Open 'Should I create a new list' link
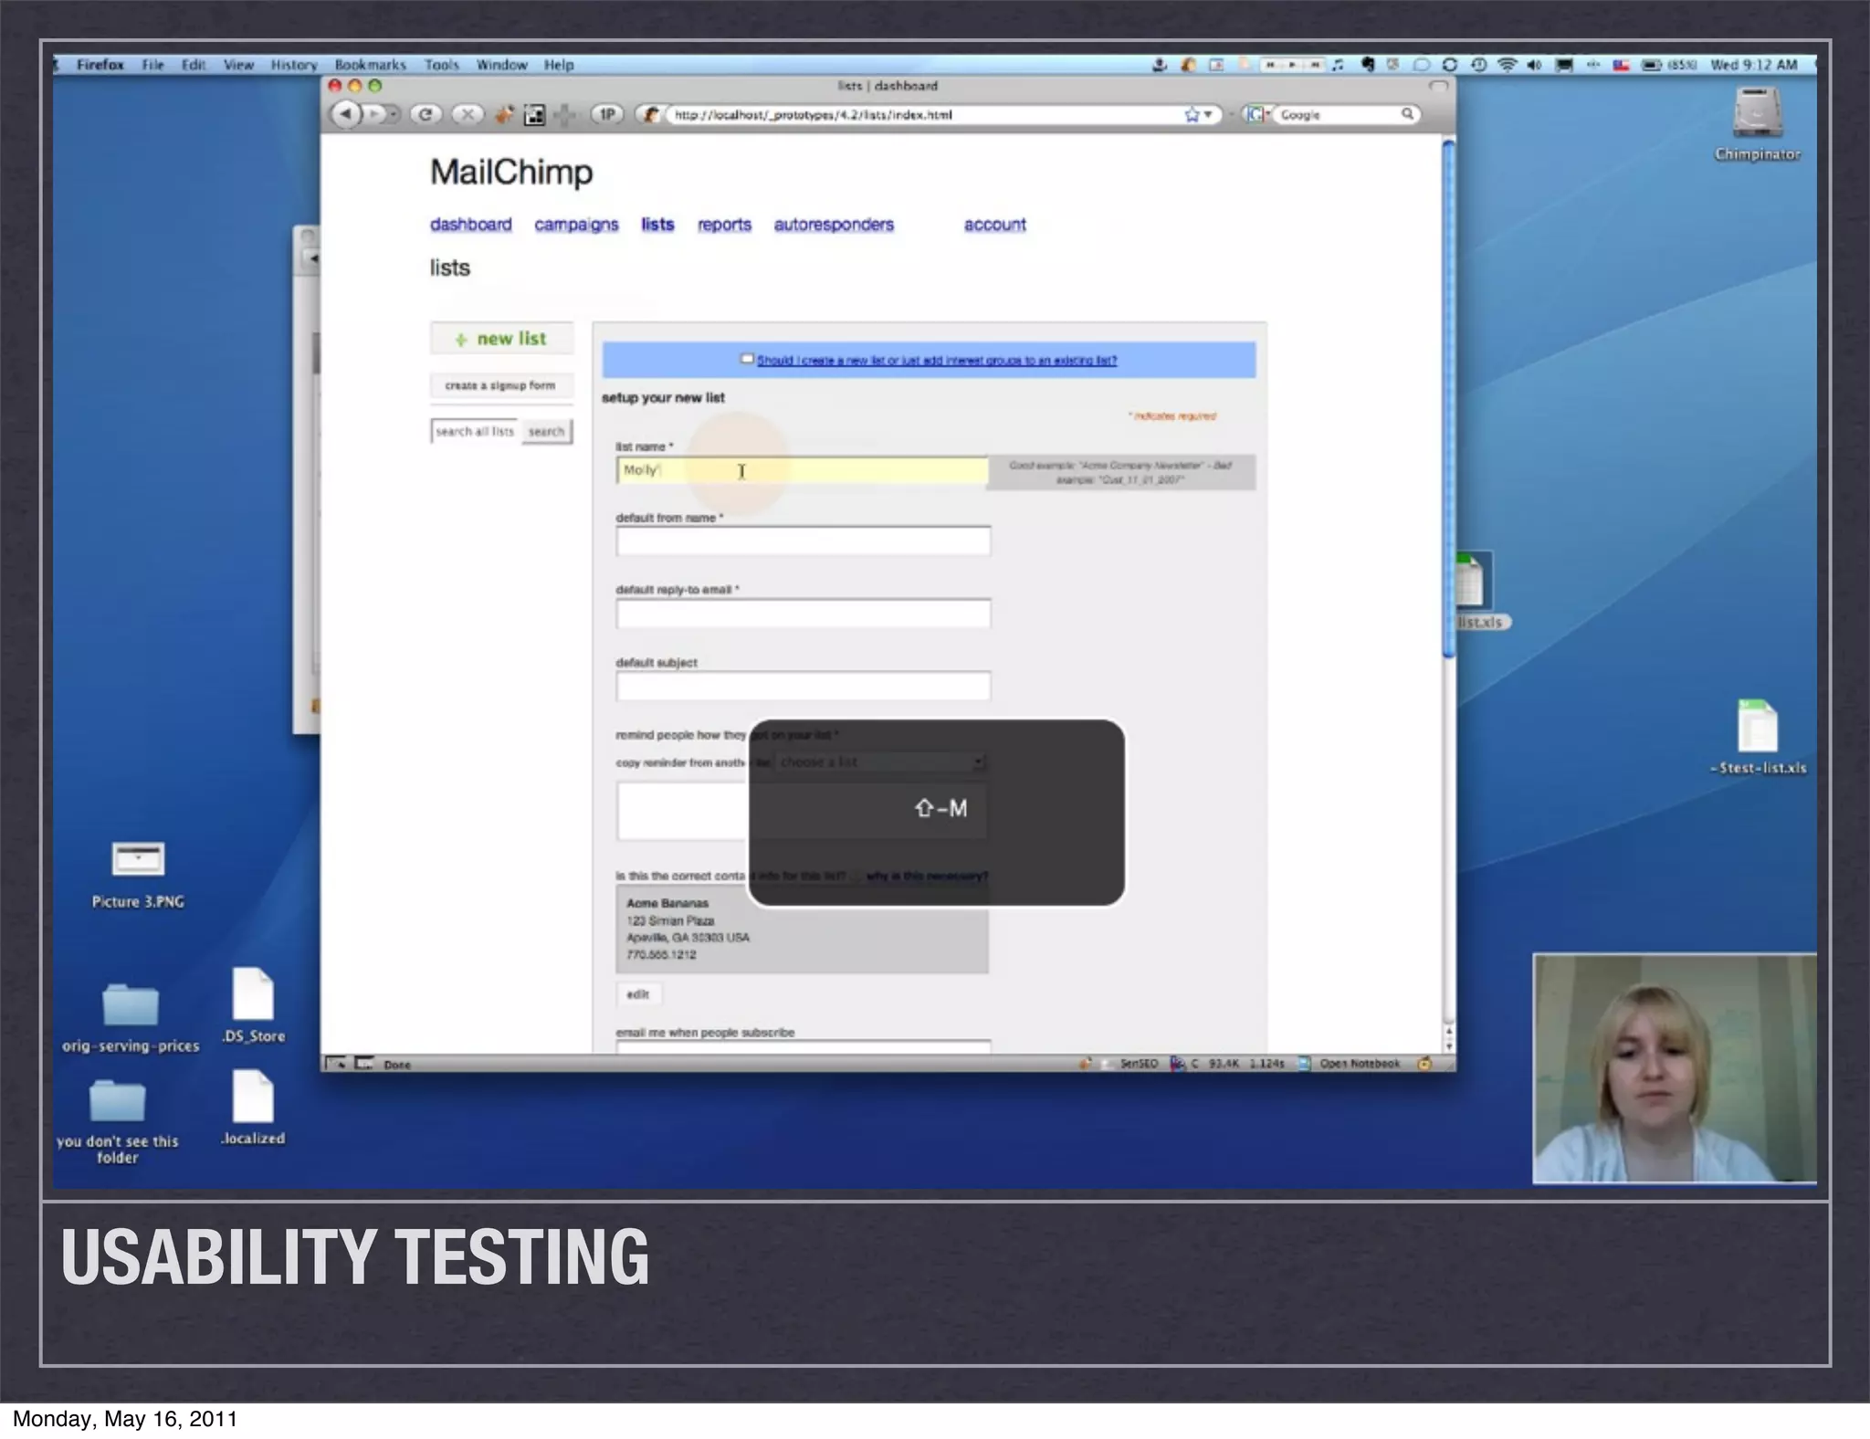Image resolution: width=1870 pixels, height=1439 pixels. click(936, 361)
